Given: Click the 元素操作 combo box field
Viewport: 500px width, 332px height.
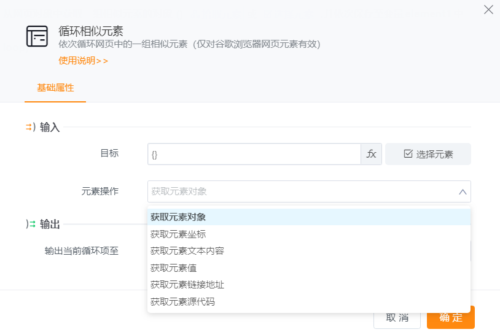Looking at the screenshot, I should [x=301, y=191].
